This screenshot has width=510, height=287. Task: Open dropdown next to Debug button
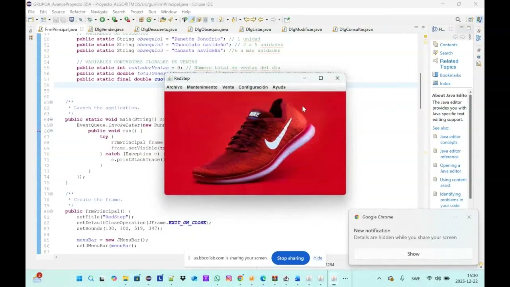click(x=96, y=20)
